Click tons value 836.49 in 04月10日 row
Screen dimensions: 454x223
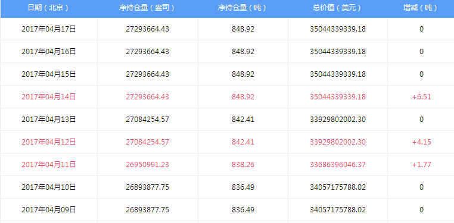[x=243, y=187]
